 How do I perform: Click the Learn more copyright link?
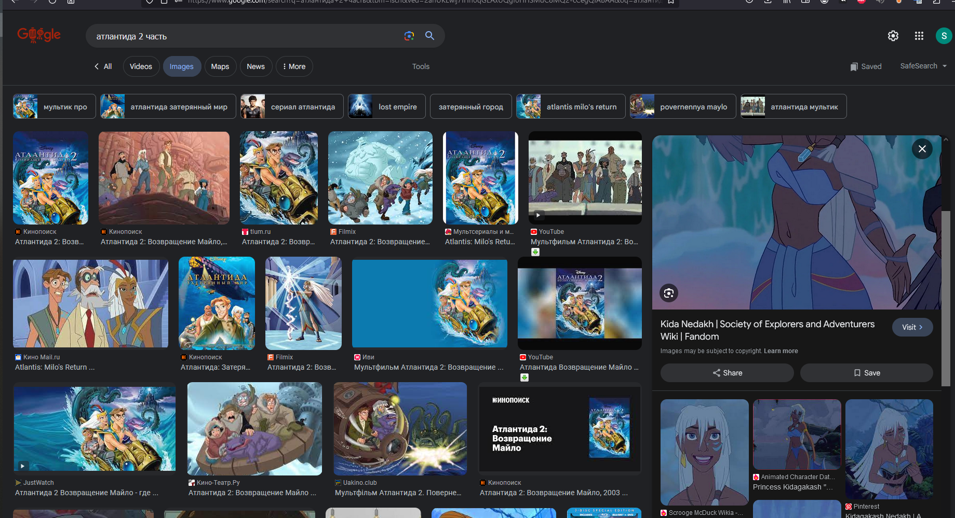click(x=781, y=351)
